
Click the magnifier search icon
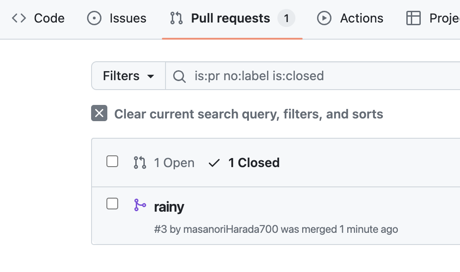point(179,76)
